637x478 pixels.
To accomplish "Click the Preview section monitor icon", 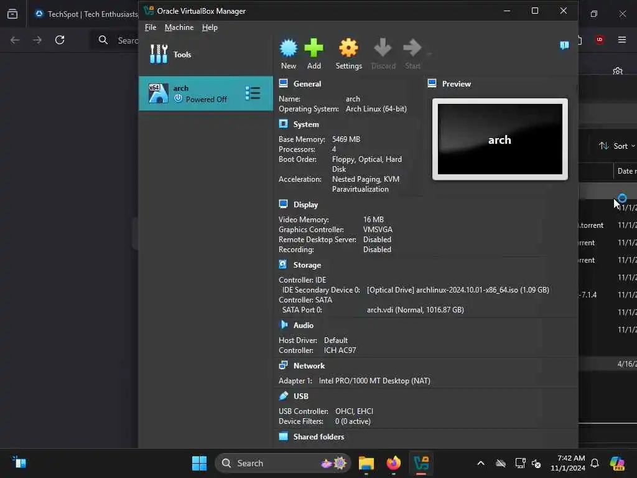I will point(432,83).
